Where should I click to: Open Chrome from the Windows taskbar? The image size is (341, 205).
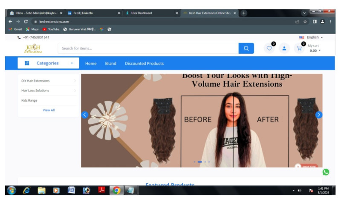click(116, 190)
